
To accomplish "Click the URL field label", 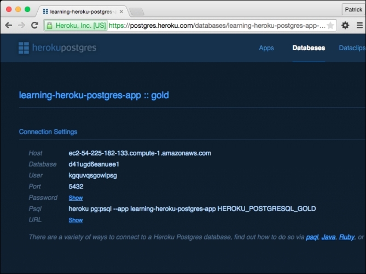I will (x=35, y=220).
